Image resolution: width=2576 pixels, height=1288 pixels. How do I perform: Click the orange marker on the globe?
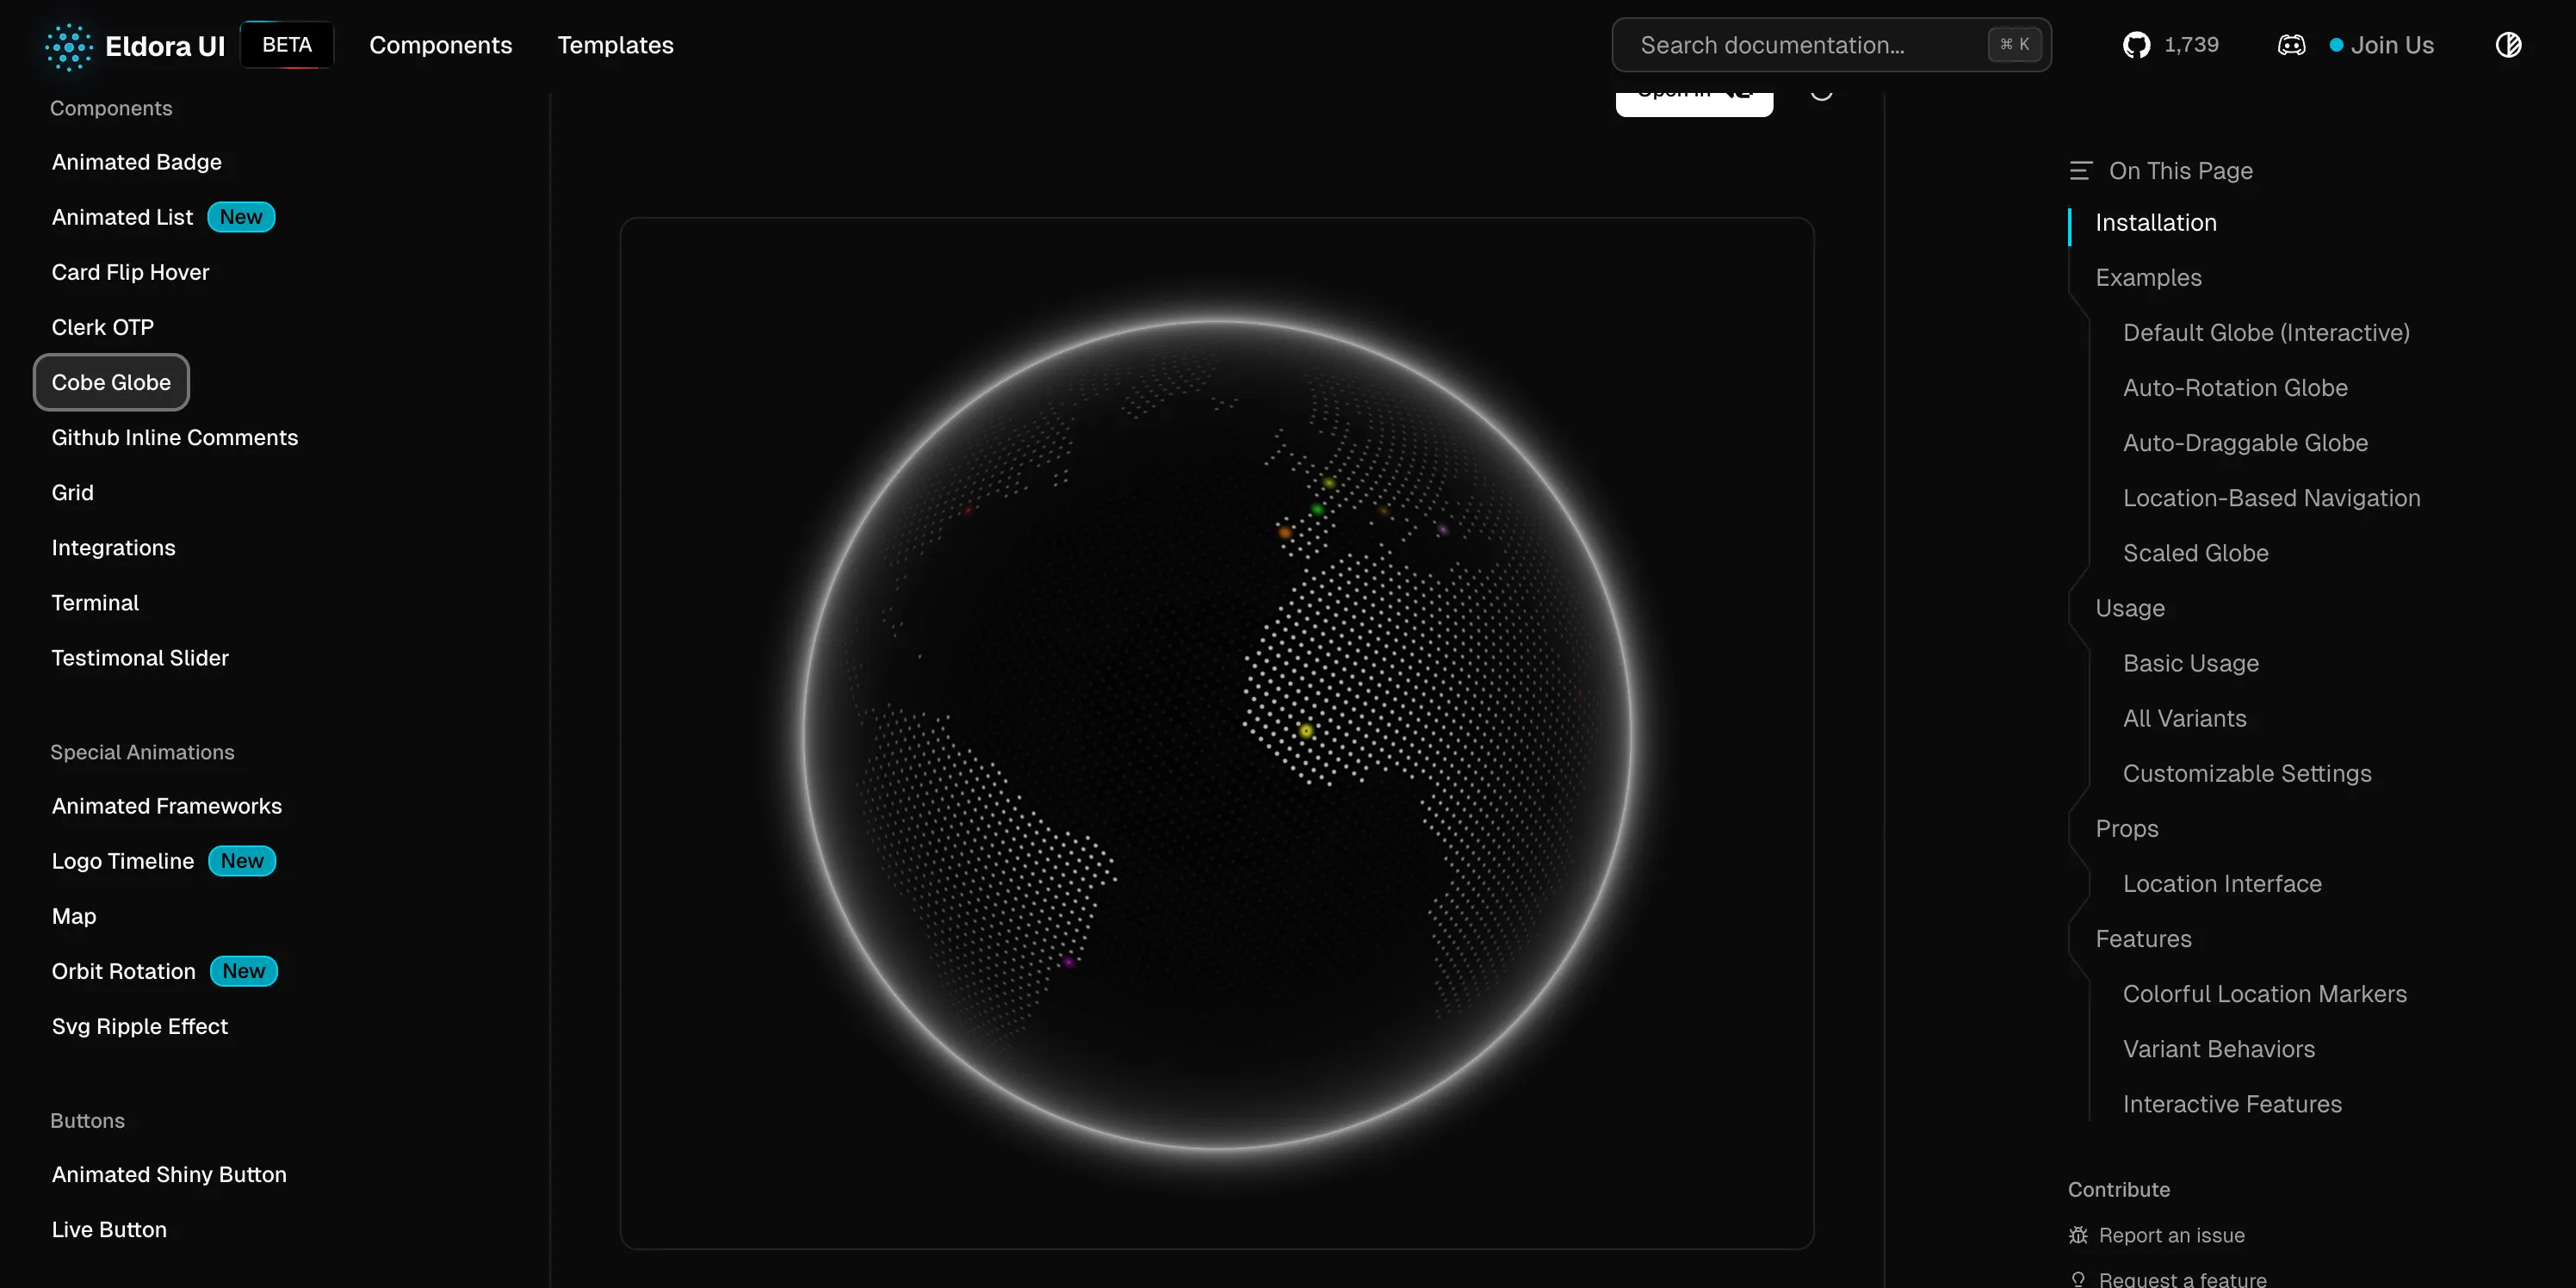pyautogui.click(x=1285, y=532)
